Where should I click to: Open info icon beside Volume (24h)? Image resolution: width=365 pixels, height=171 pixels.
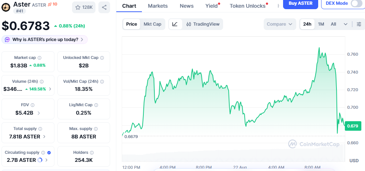(42, 82)
